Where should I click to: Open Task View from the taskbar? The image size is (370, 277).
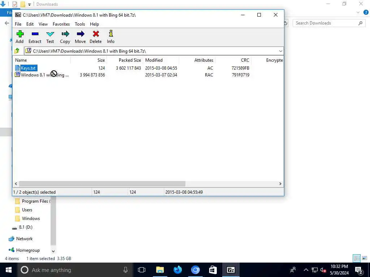tap(142, 270)
